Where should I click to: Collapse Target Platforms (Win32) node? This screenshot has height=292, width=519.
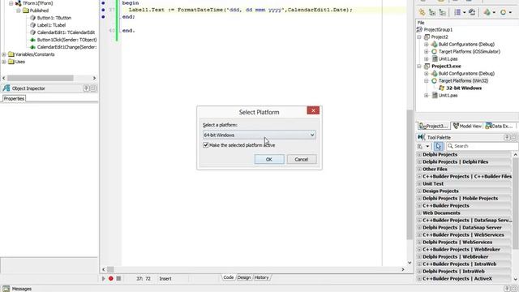(427, 81)
